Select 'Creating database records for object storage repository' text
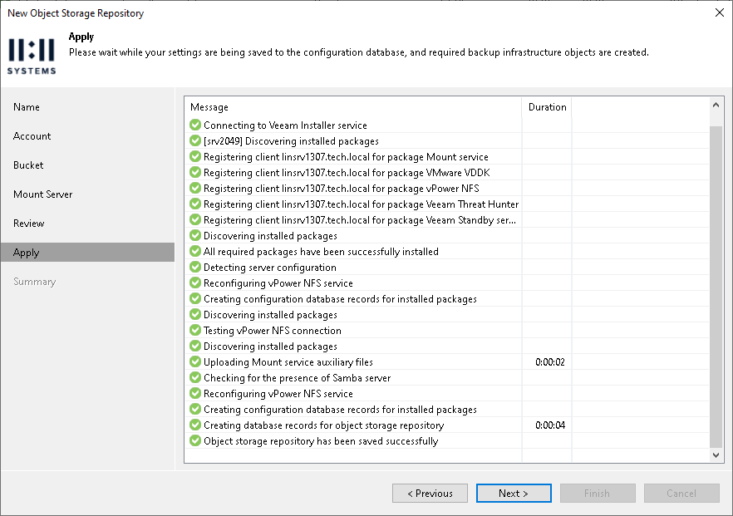733x516 pixels. coord(323,425)
